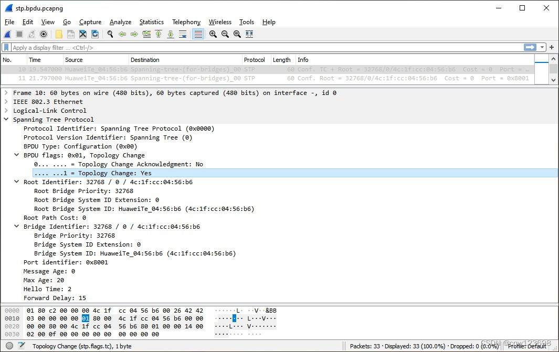Save this capture file using the toolbar icon
559x352 pixels.
point(71,34)
